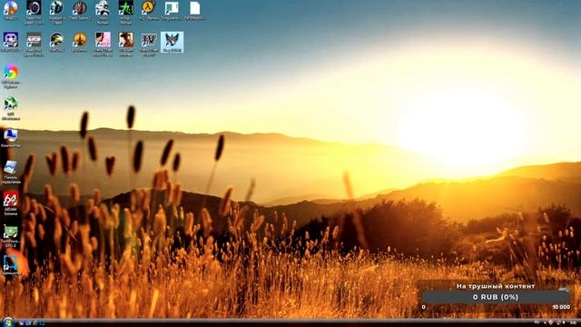
Task: Click the clock in the taskbar
Action: [x=574, y=323]
